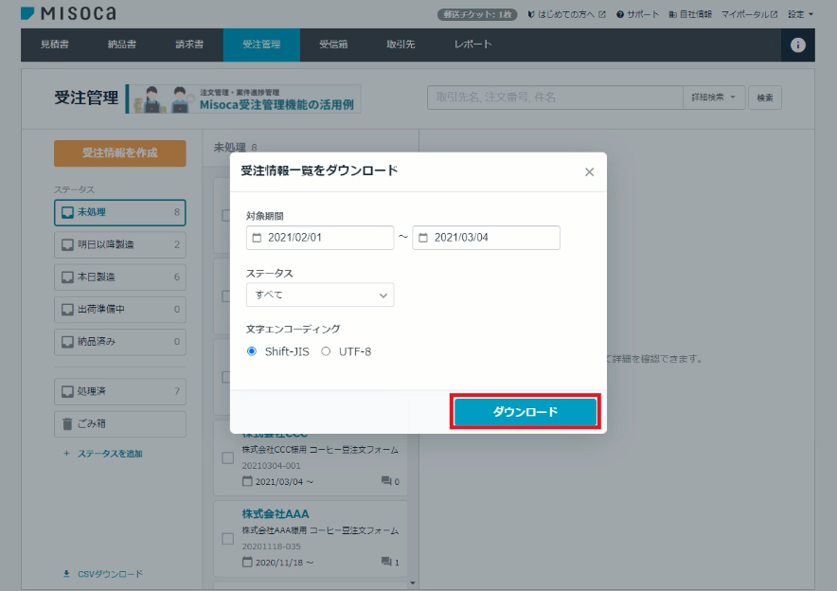Click the info icon in the navigation bar

click(797, 45)
